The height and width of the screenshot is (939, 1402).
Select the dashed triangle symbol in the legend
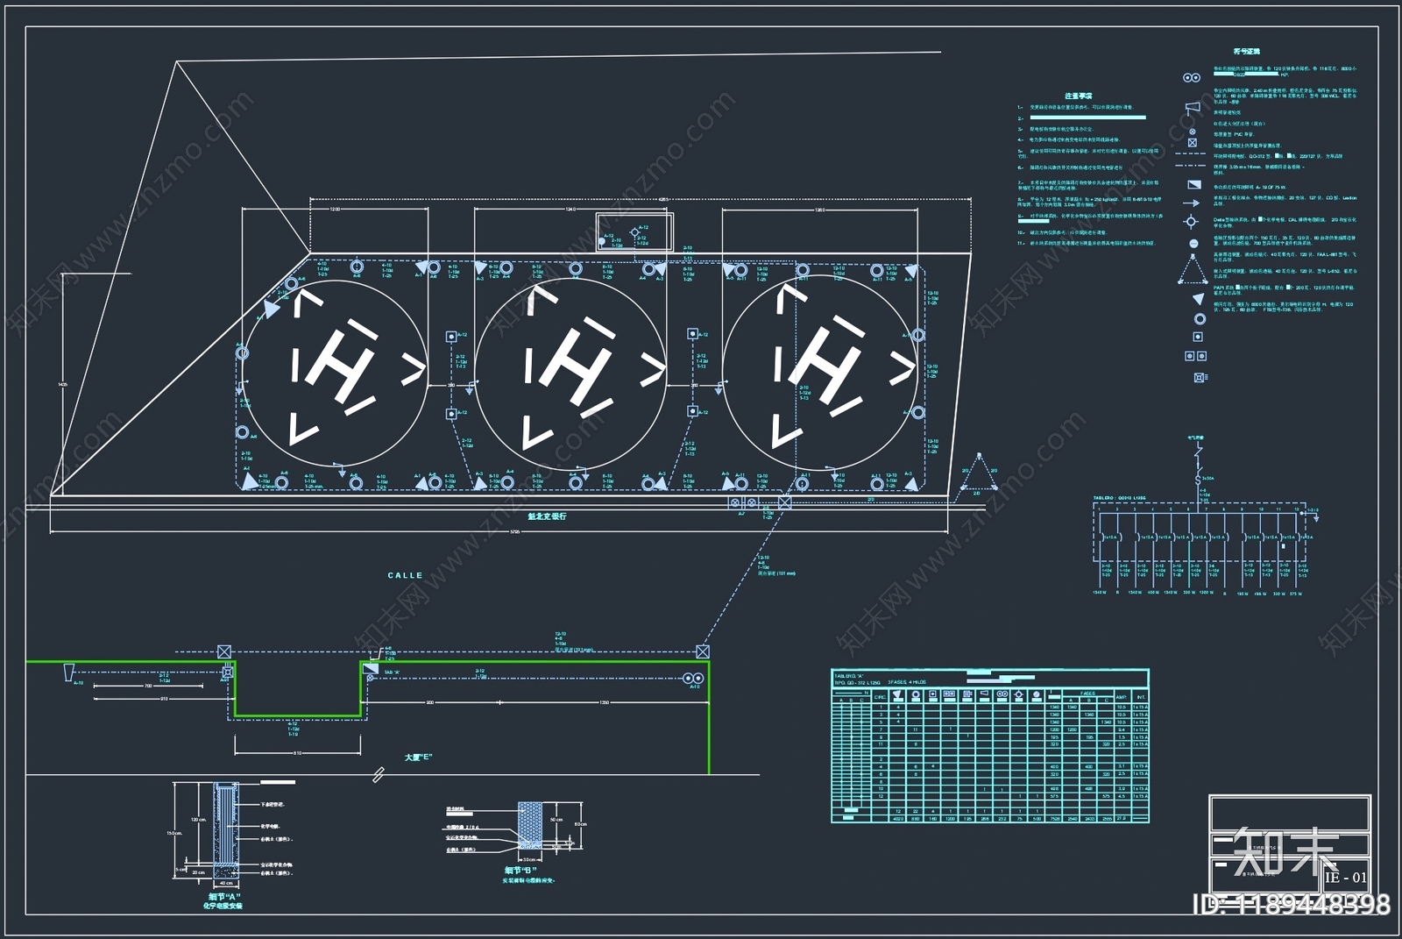[1193, 271]
